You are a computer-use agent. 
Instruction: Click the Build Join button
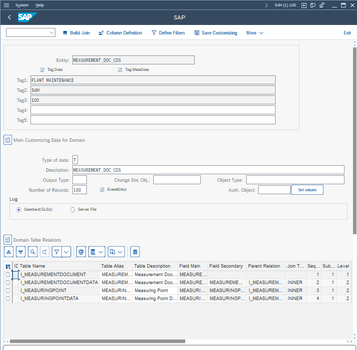coord(76,33)
